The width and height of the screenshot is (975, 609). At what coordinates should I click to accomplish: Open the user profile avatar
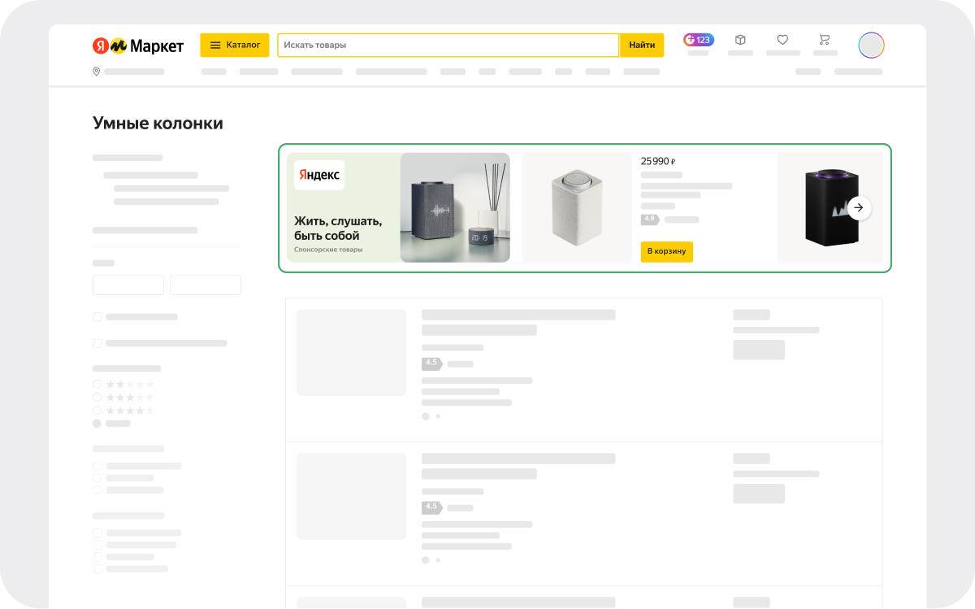871,46
